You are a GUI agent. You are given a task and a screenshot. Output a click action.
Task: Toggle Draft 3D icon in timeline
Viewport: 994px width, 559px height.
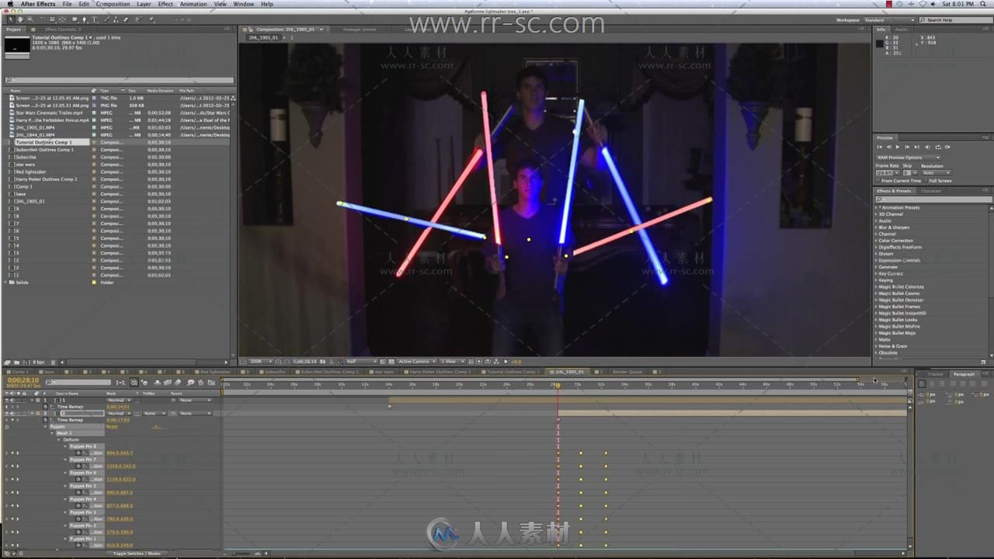[144, 382]
